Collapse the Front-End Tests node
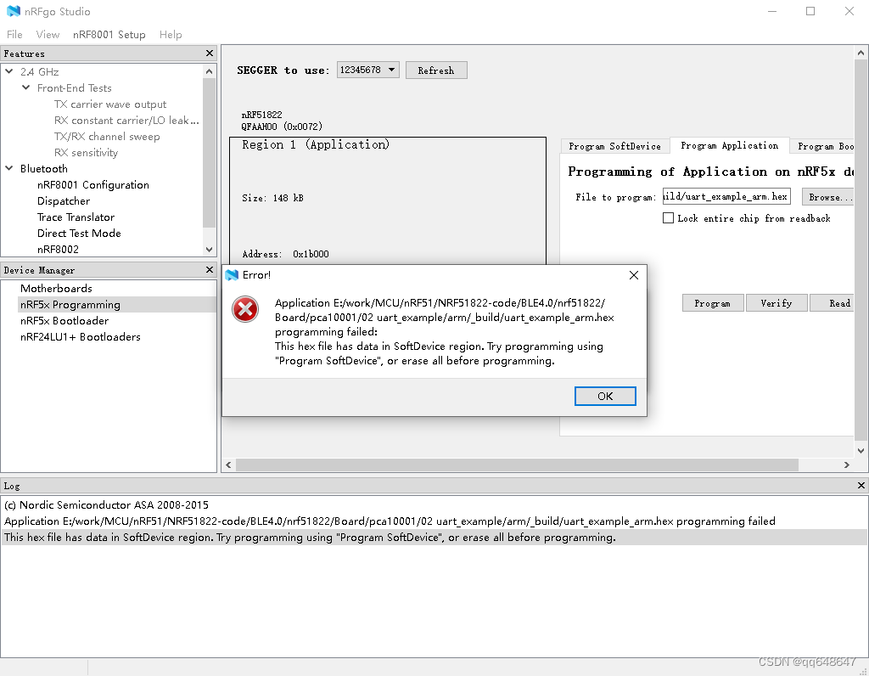 click(25, 87)
